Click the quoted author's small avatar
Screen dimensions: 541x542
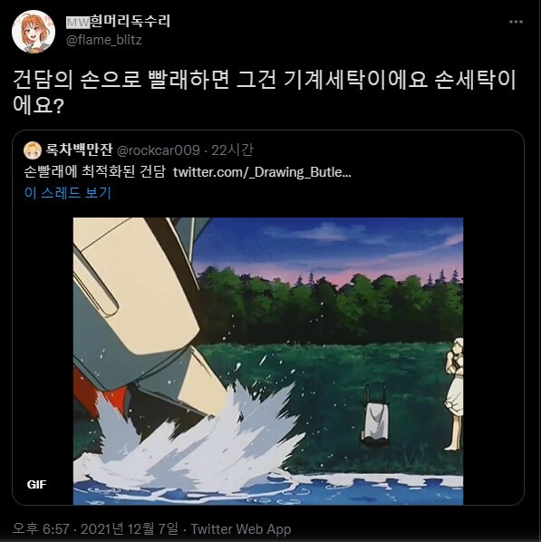[x=33, y=150]
